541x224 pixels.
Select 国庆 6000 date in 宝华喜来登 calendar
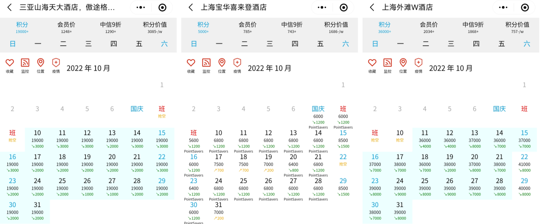click(318, 117)
